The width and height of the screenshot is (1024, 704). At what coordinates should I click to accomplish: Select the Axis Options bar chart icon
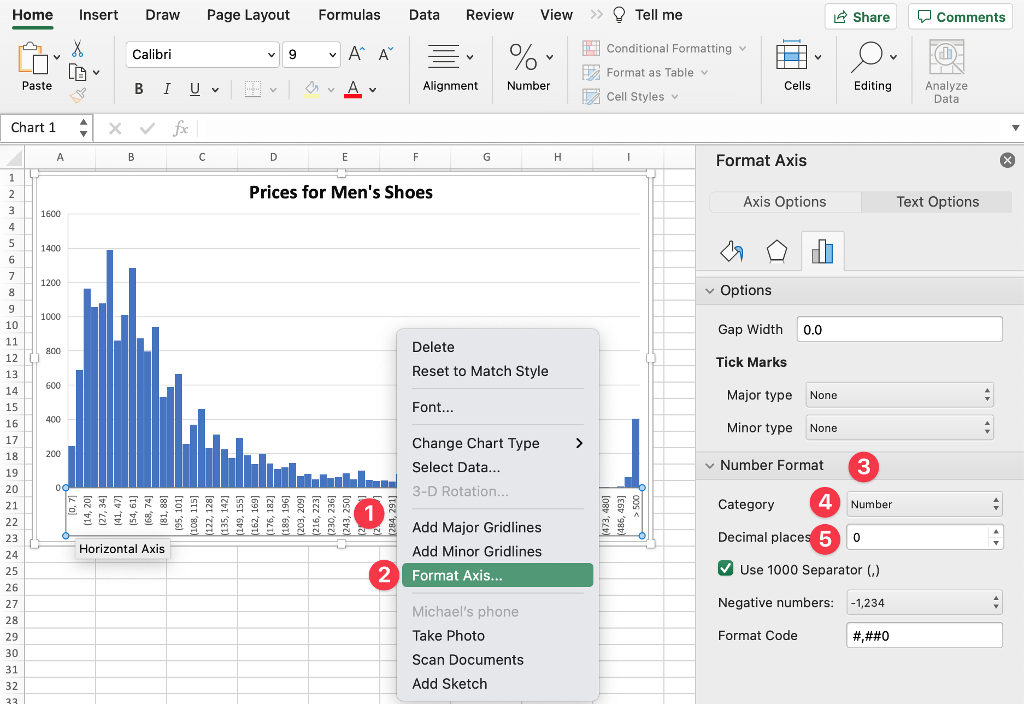822,252
